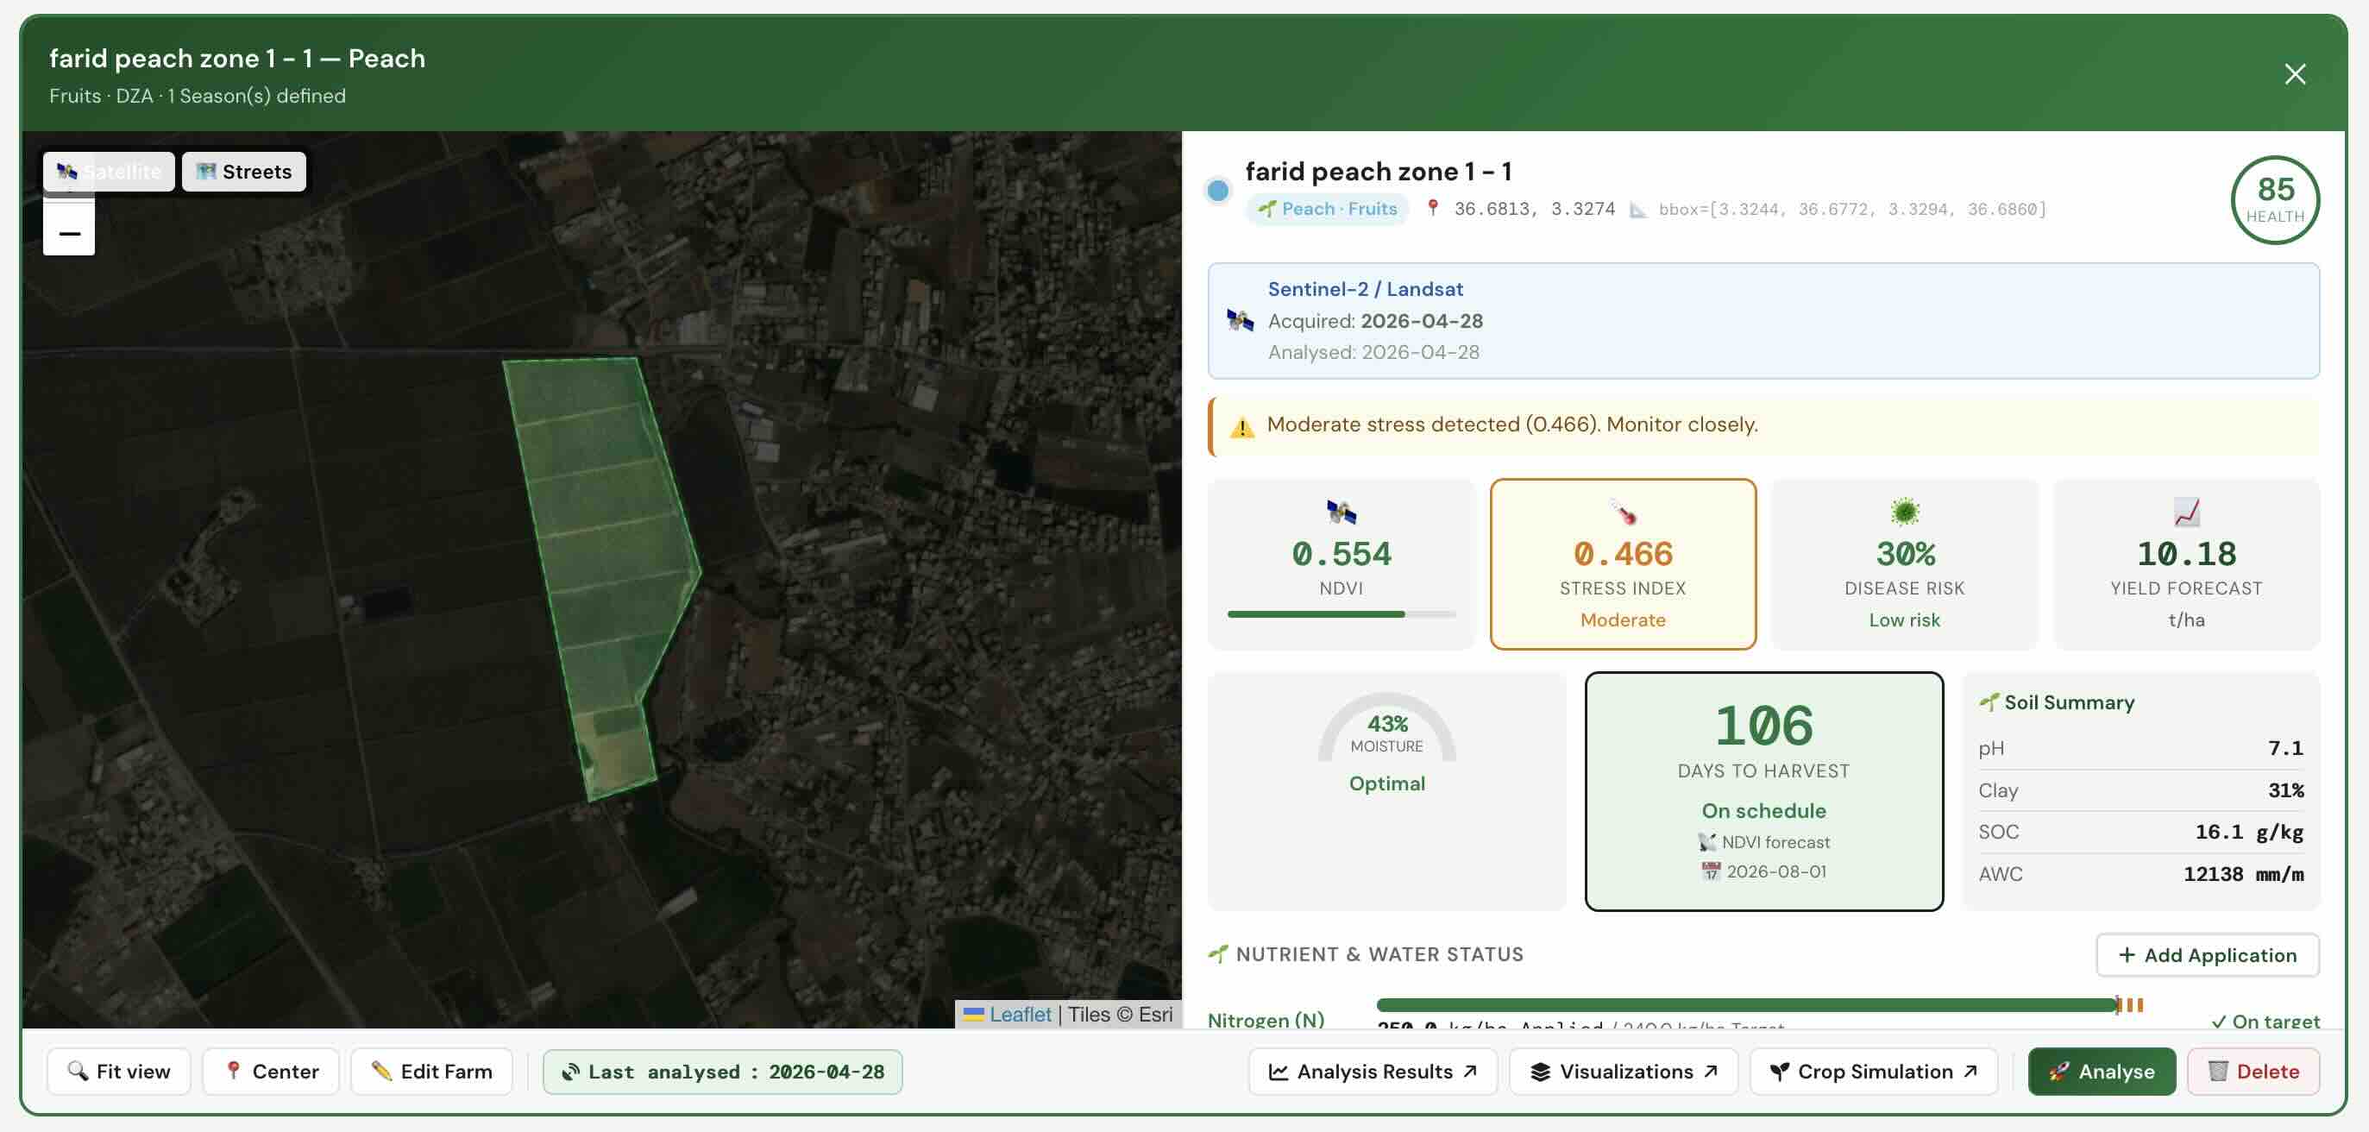Click the Peach · Fruits crop tag

pos(1327,209)
